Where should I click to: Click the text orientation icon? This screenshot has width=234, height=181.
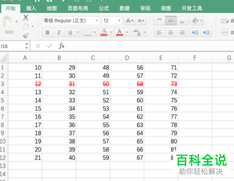coord(195,21)
